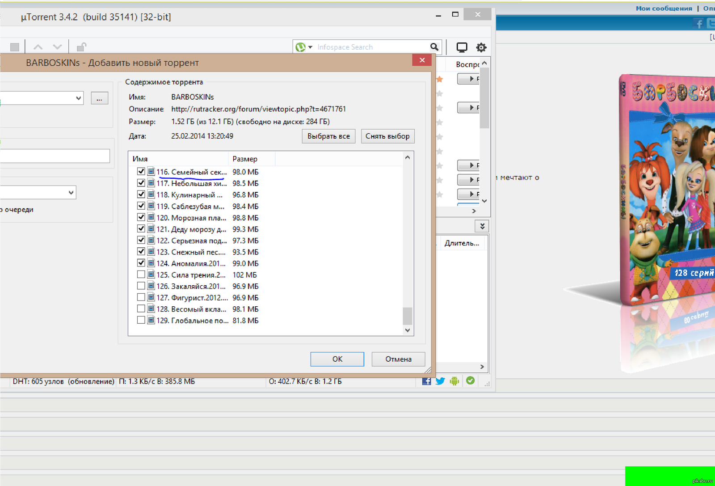The height and width of the screenshot is (486, 715).
Task: Open uTorrent preferences gear icon
Action: [x=481, y=47]
